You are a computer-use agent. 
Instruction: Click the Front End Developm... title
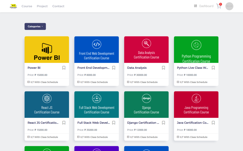[x=93, y=68]
